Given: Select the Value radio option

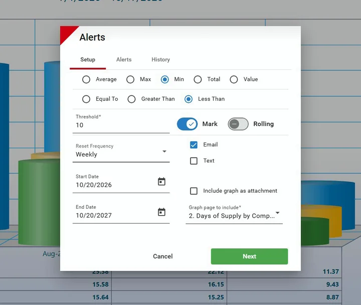Looking at the screenshot, I should (234, 79).
